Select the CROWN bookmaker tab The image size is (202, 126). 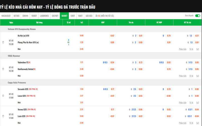point(25,16)
